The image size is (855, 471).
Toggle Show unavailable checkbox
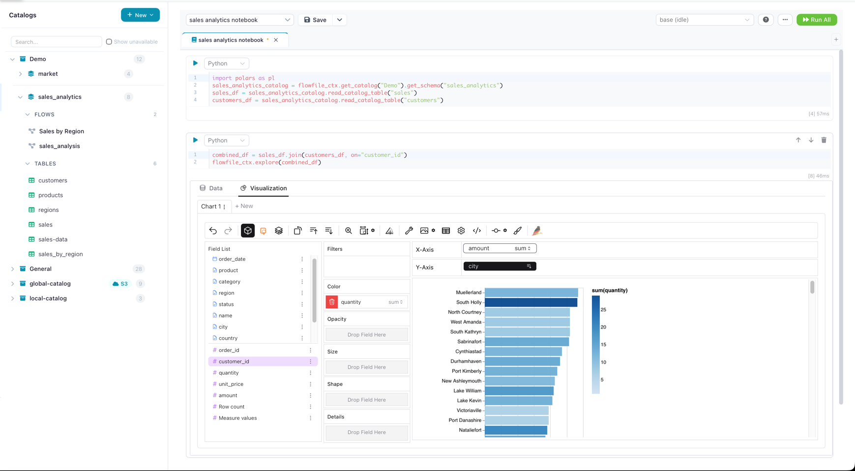click(x=109, y=42)
